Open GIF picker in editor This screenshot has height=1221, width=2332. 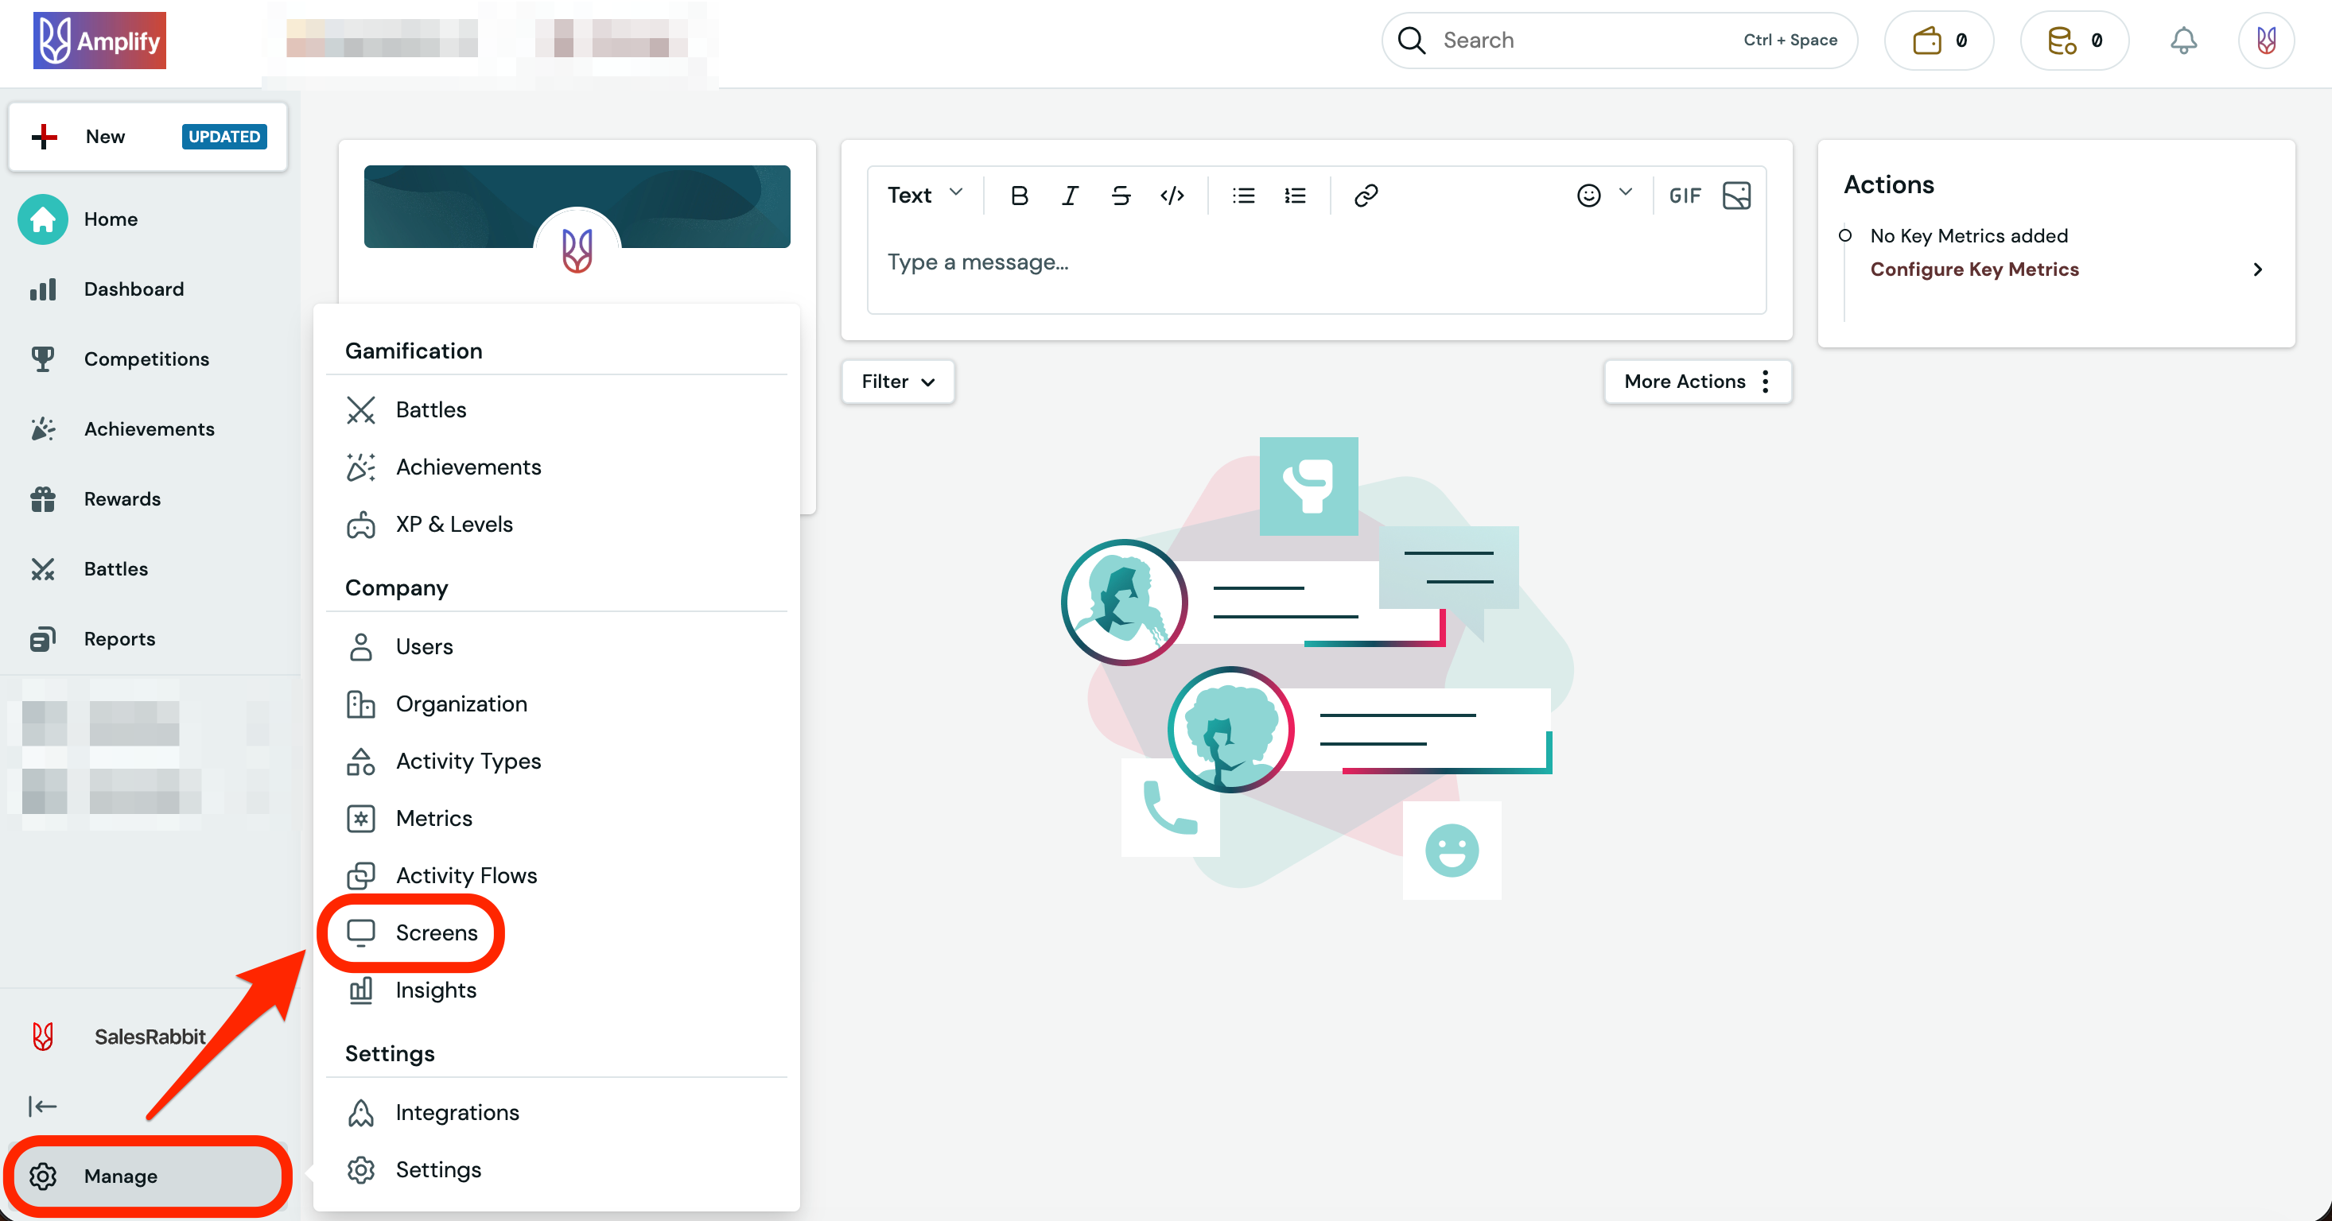pos(1685,196)
